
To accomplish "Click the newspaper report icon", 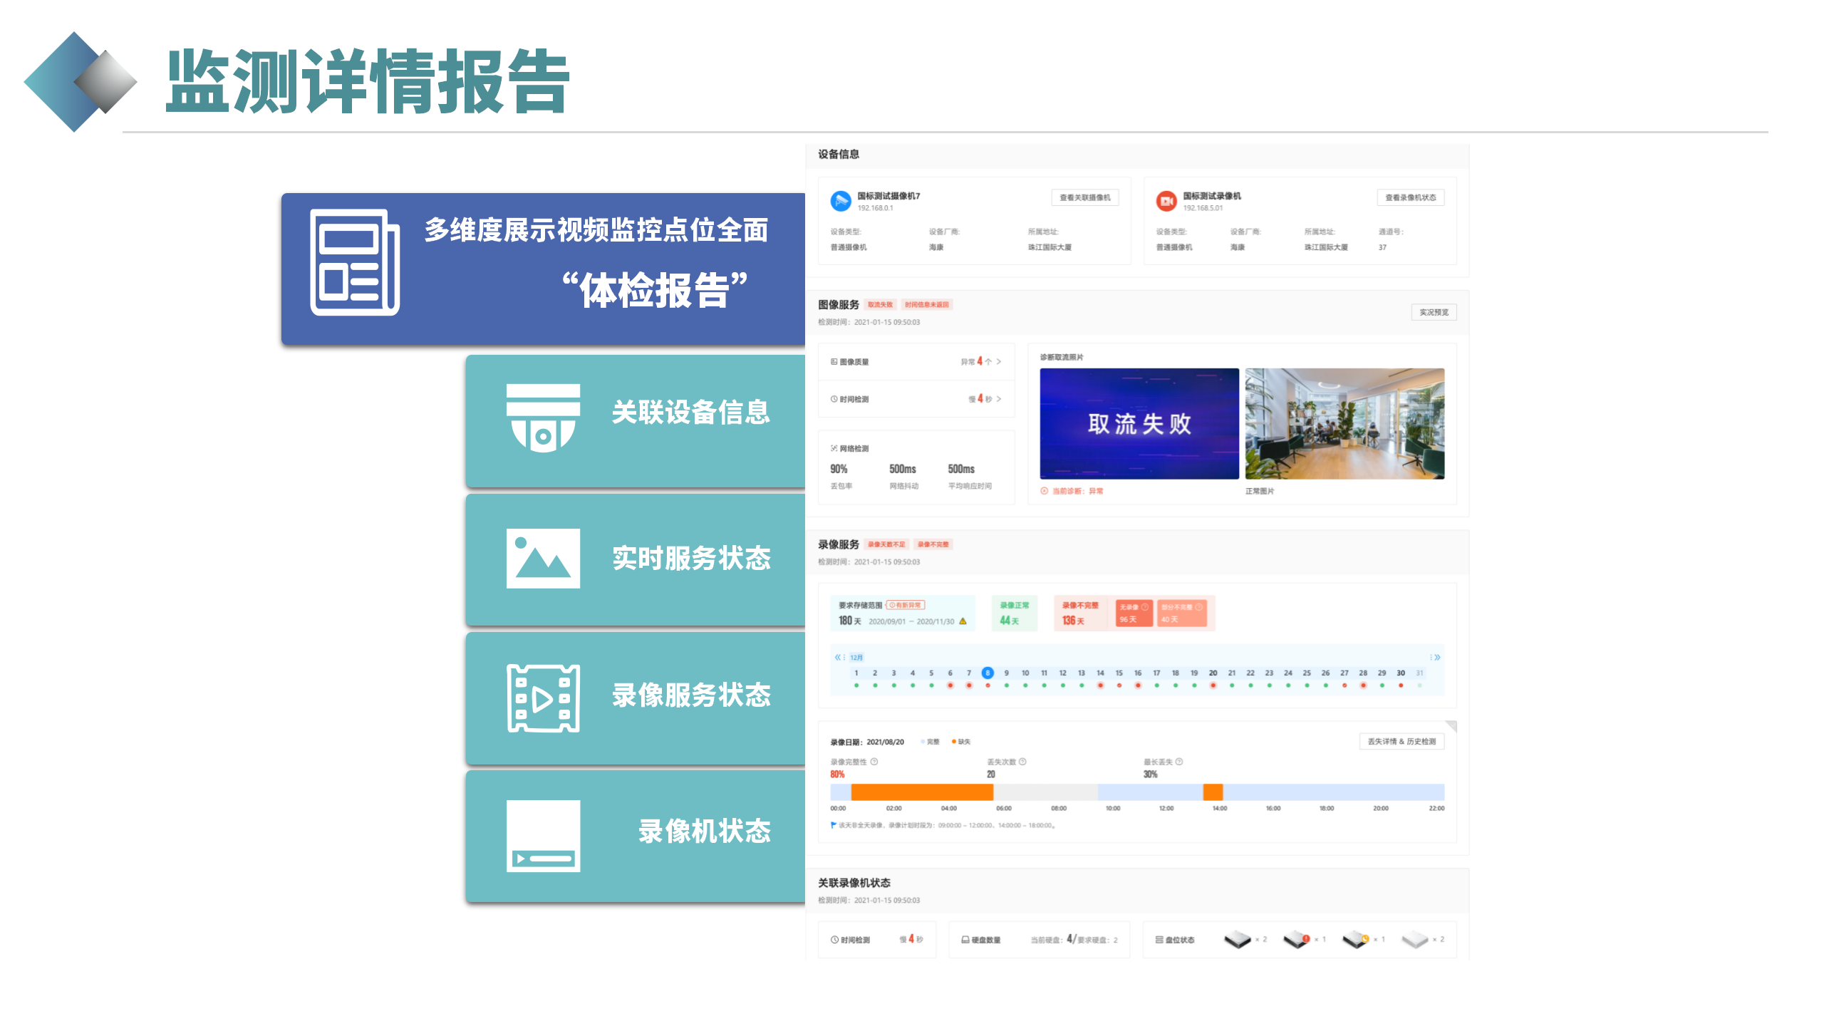I will click(x=354, y=262).
